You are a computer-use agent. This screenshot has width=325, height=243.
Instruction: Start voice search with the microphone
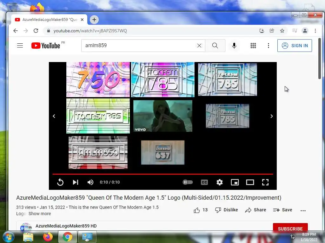(234, 46)
